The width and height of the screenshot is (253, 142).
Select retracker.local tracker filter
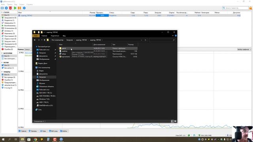point(9,85)
